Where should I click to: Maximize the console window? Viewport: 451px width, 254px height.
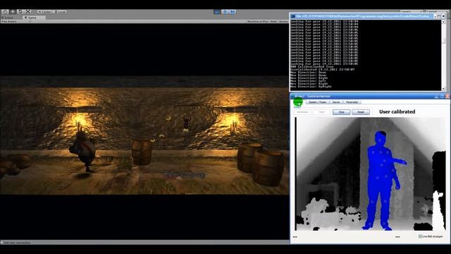point(439,16)
